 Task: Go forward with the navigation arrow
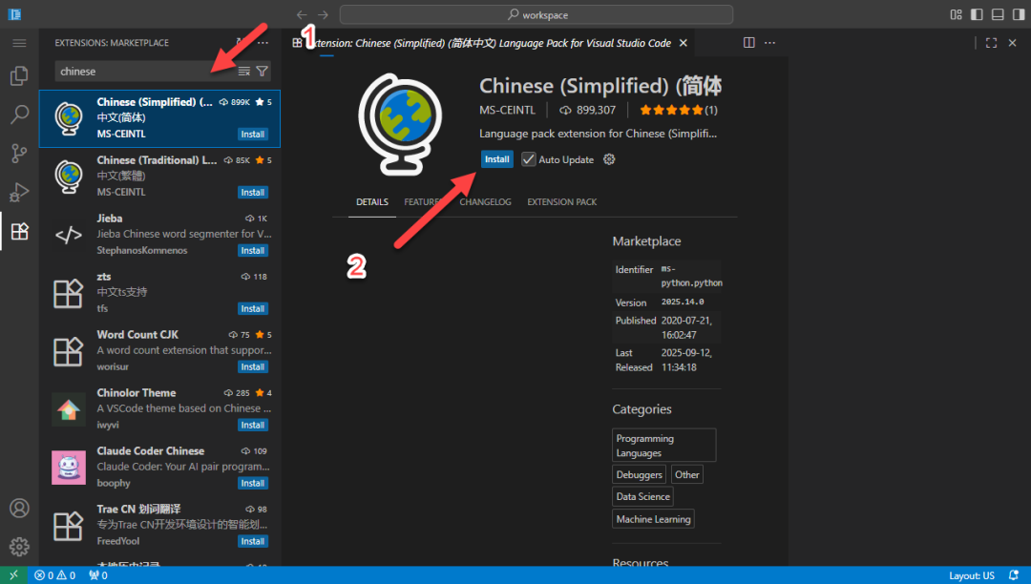tap(323, 14)
